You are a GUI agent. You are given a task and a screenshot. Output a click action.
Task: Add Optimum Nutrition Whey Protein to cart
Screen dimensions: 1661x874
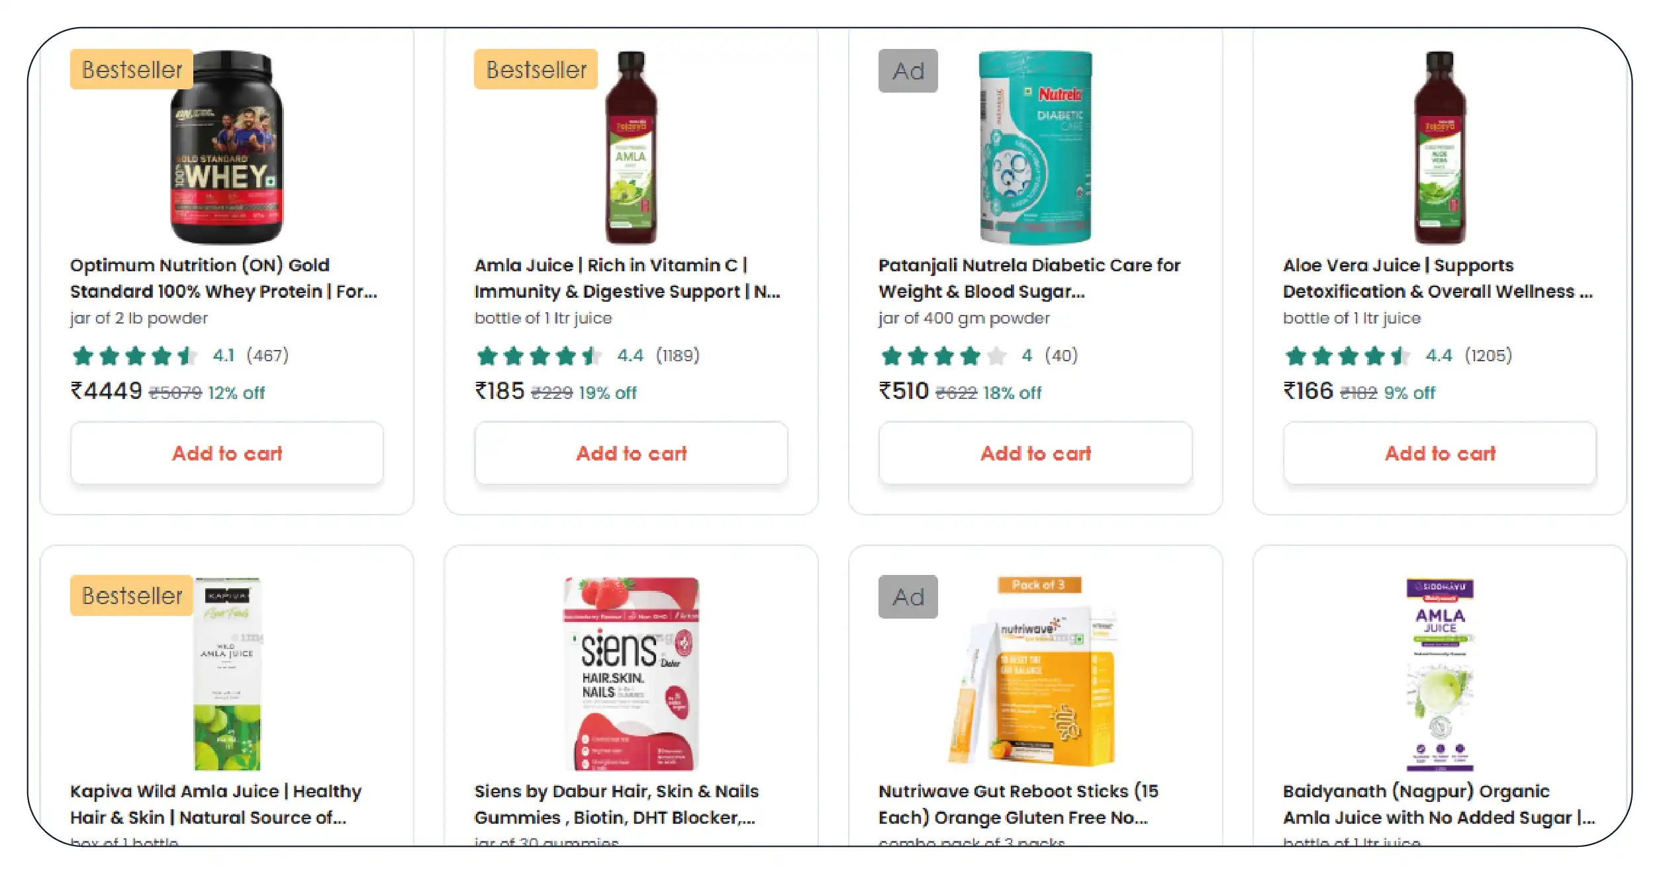(x=226, y=453)
